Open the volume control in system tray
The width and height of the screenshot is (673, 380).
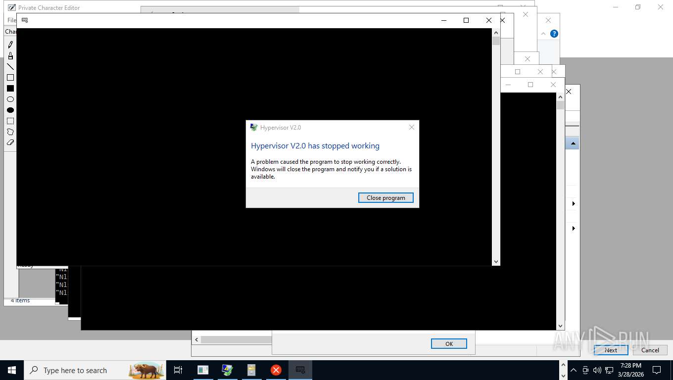pos(597,370)
